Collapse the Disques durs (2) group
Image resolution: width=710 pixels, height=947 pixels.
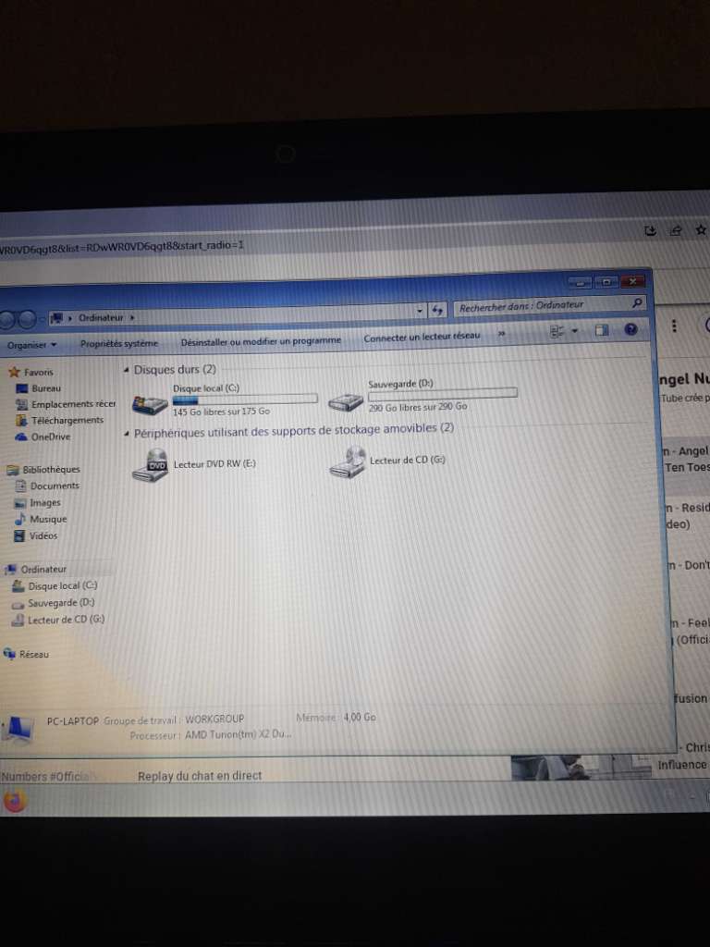pyautogui.click(x=127, y=370)
